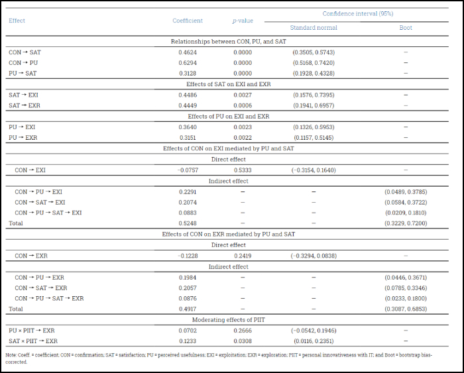The image size is (464, 373).
Task: Select the 'SAT → EXI' row label
Action: (x=23, y=95)
